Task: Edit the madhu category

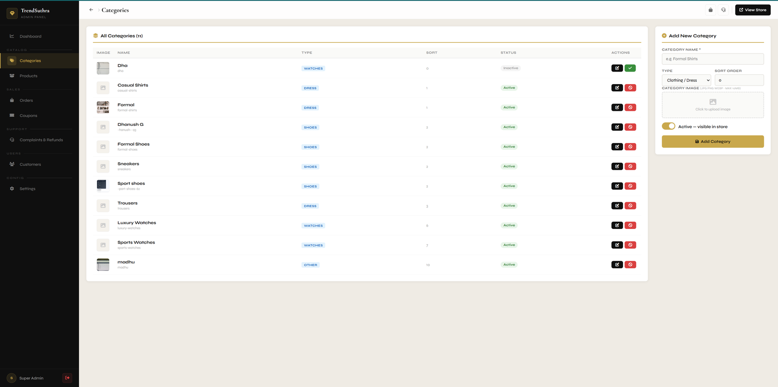Action: 617,264
